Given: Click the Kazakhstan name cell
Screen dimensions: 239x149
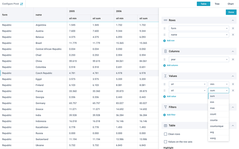Looking at the screenshot, I should [x=50, y=127].
